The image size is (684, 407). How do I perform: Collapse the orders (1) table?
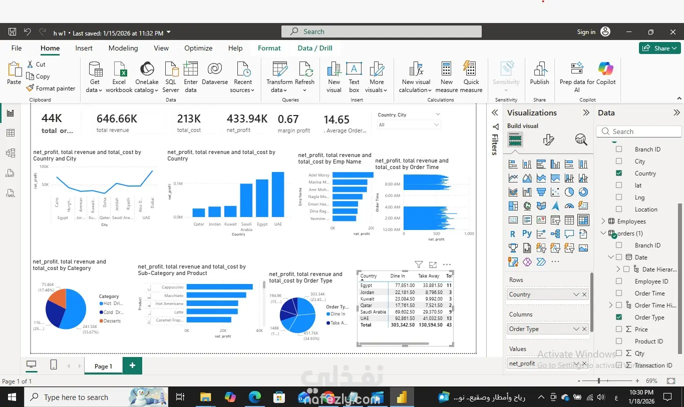[x=603, y=233]
